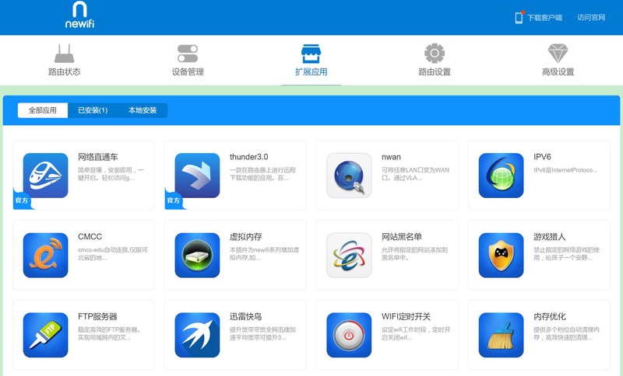Click the 网络直通车 train icon
The height and width of the screenshot is (376, 623).
pos(46,176)
